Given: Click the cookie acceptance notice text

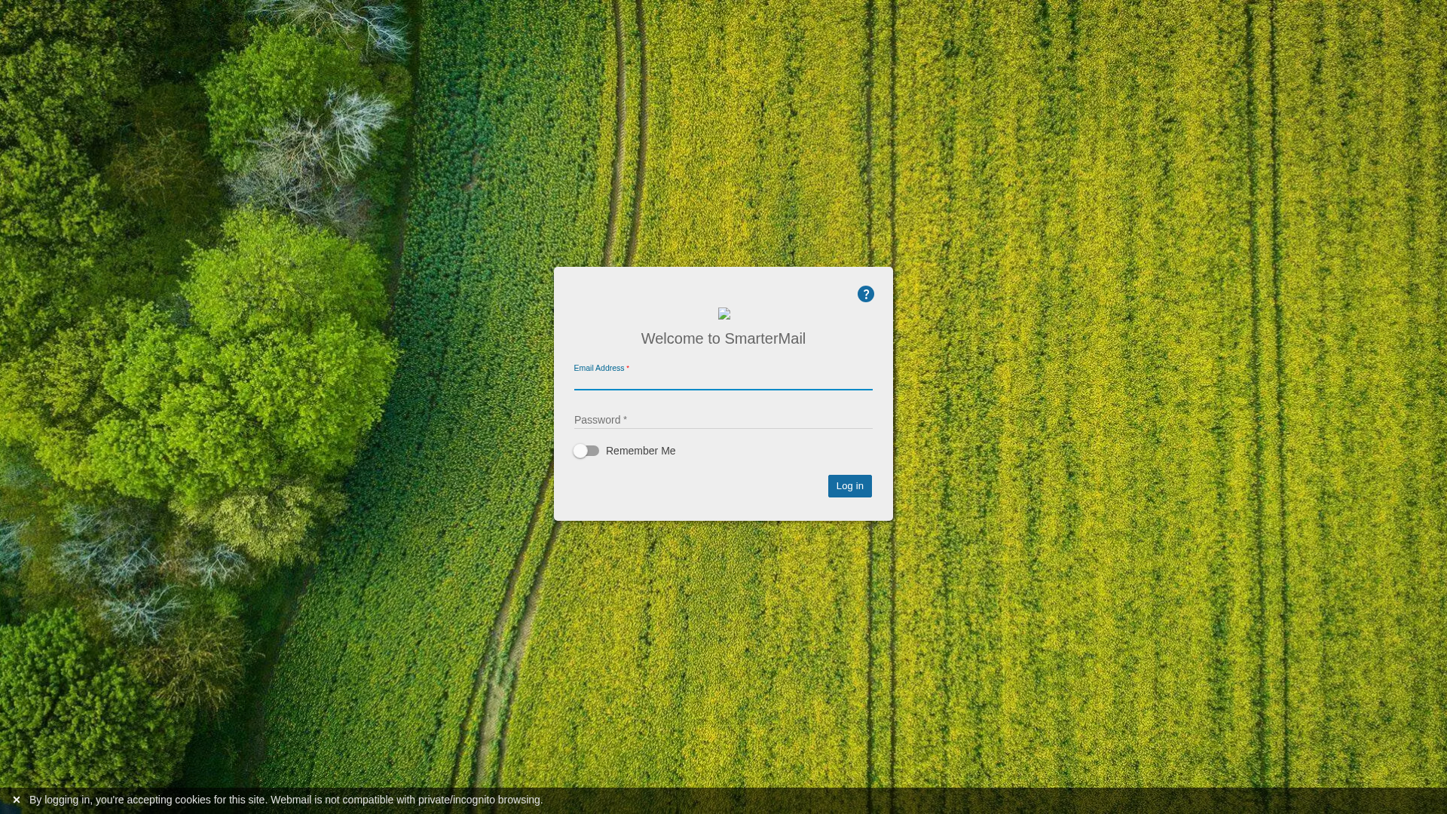Looking at the screenshot, I should [x=286, y=800].
